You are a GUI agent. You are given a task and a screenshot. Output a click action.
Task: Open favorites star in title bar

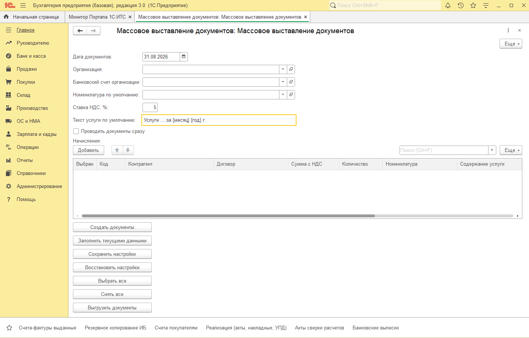pos(473,6)
